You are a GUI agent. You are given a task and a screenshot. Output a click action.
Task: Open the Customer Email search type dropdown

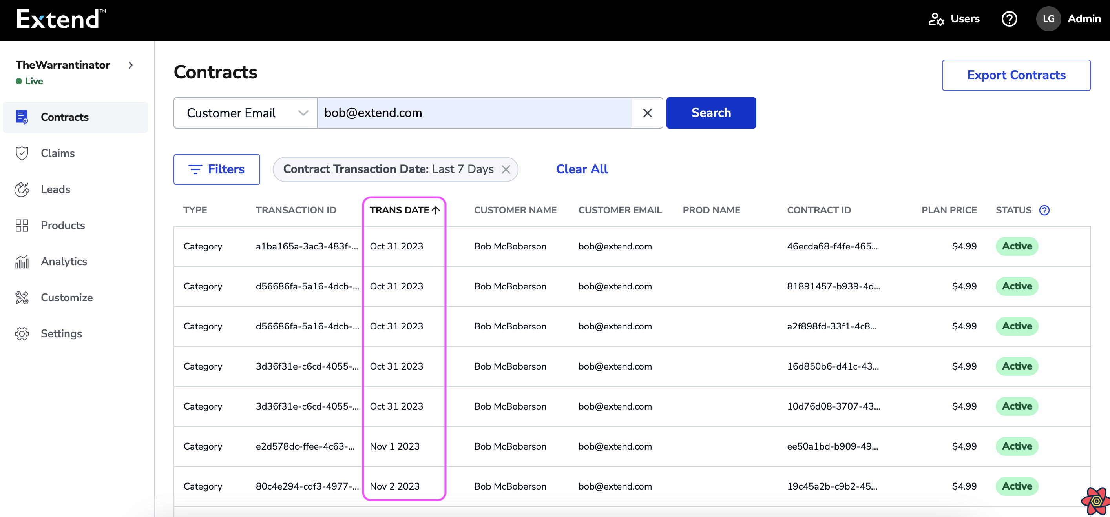[245, 113]
